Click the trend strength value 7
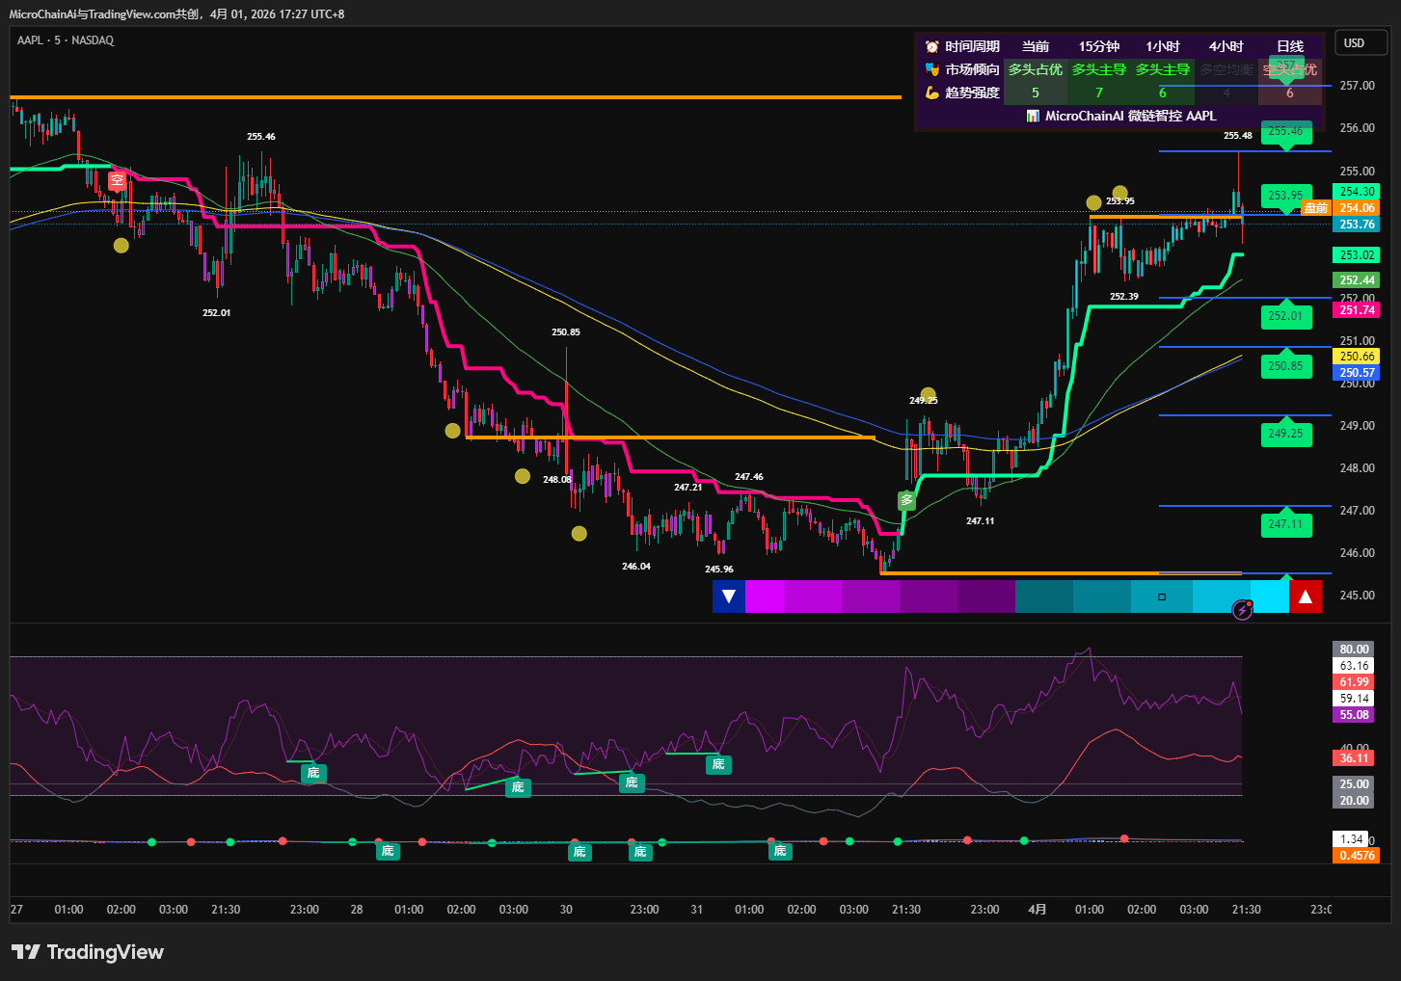The image size is (1401, 981). 1099,93
